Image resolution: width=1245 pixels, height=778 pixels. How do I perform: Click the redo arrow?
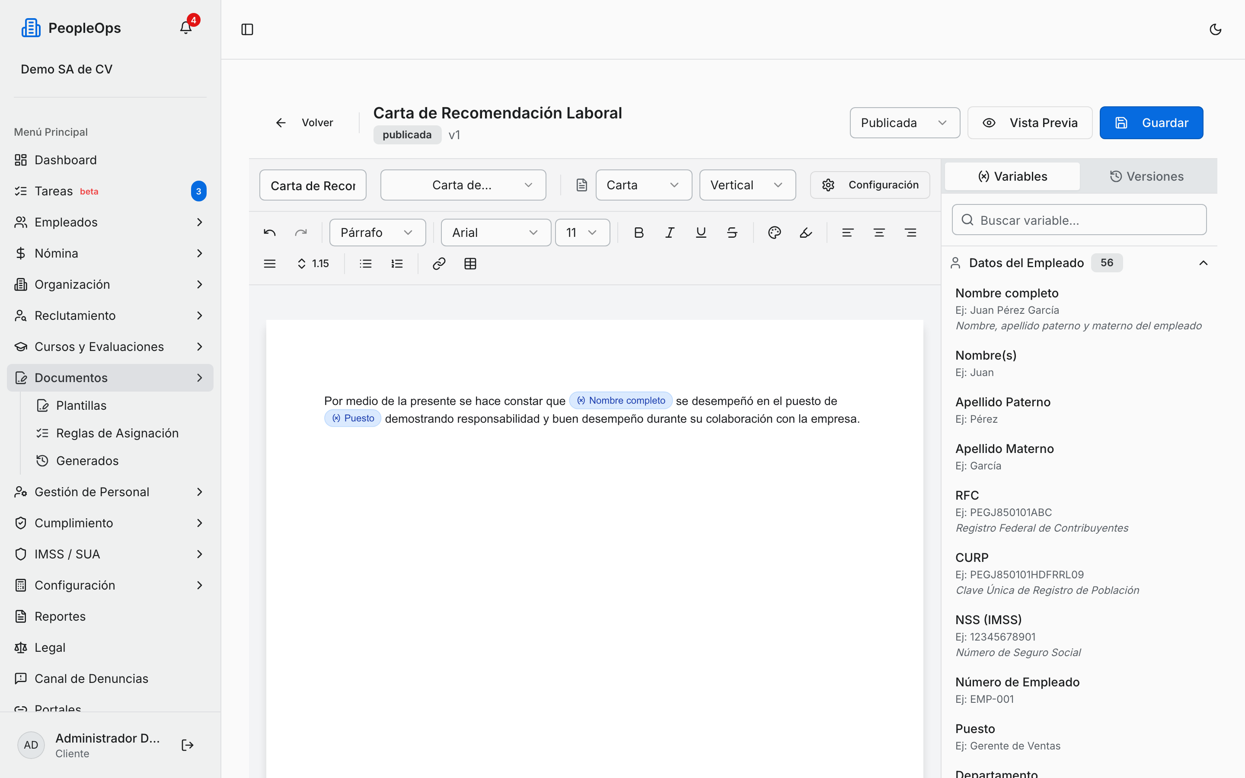[x=301, y=233]
